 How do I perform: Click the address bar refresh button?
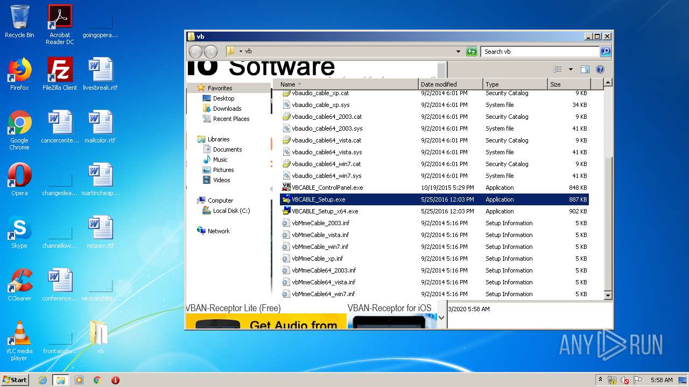(472, 52)
